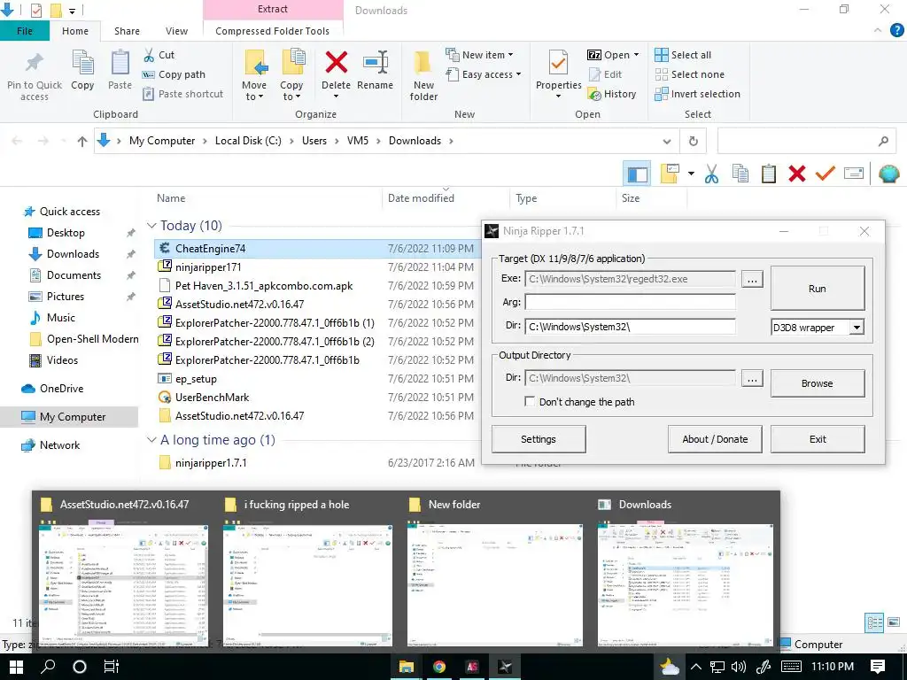Click the Target Dir input field
907x680 pixels.
coord(630,327)
